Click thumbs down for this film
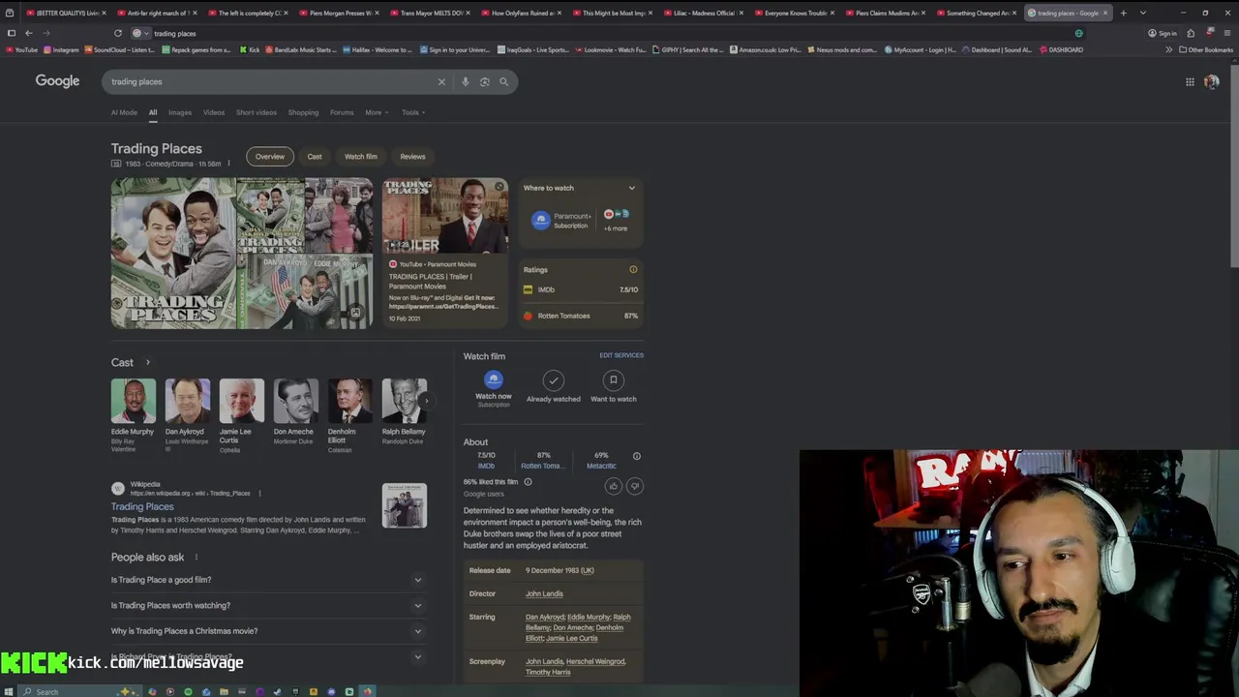The width and height of the screenshot is (1239, 697). tap(635, 486)
